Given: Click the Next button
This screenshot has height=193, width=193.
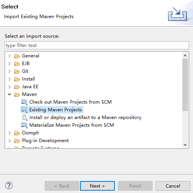Looking at the screenshot, I should tap(97, 186).
